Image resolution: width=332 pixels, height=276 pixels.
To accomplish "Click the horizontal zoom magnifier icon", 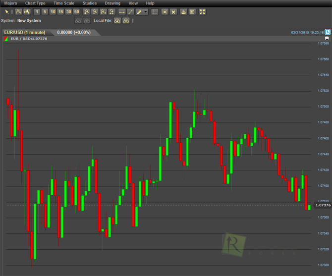I will (x=103, y=12).
